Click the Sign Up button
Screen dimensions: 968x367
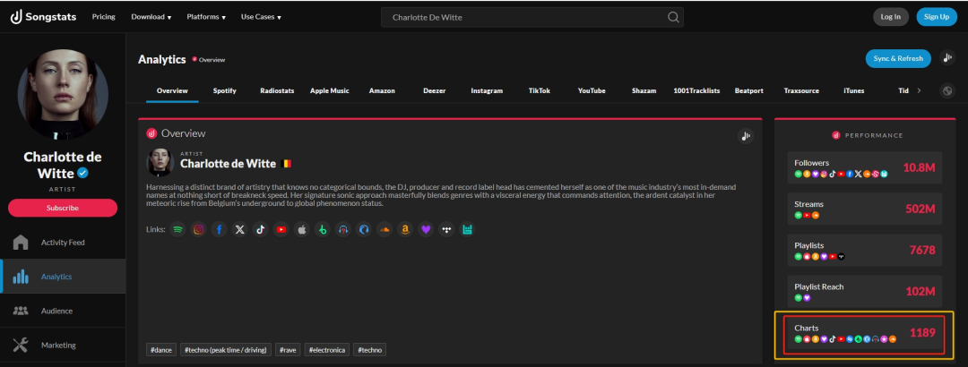pyautogui.click(x=937, y=17)
